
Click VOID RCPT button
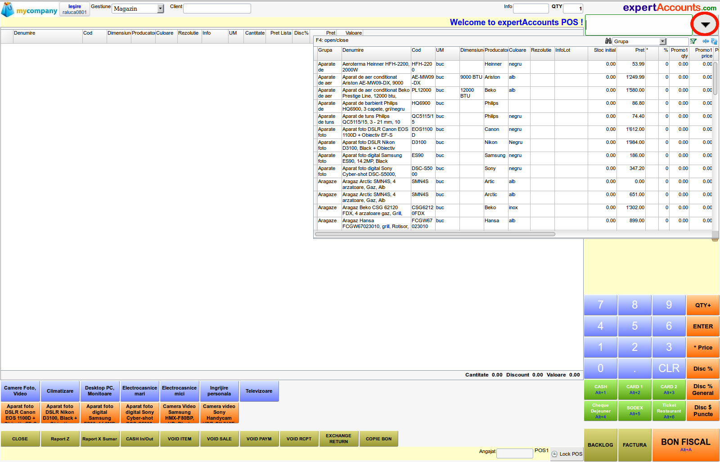pyautogui.click(x=299, y=439)
